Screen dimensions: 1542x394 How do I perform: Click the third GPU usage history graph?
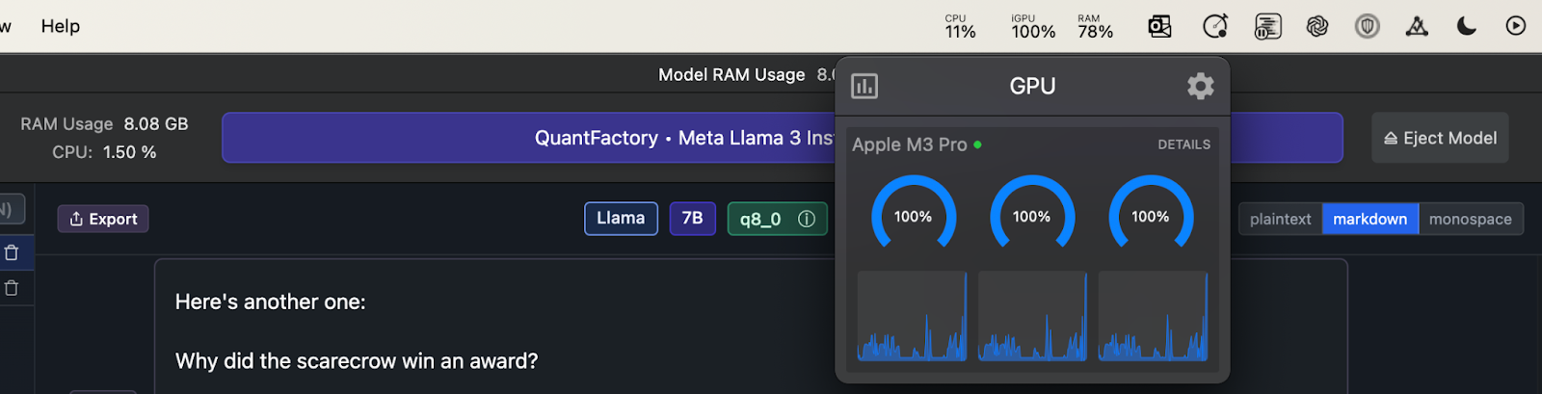click(1153, 316)
